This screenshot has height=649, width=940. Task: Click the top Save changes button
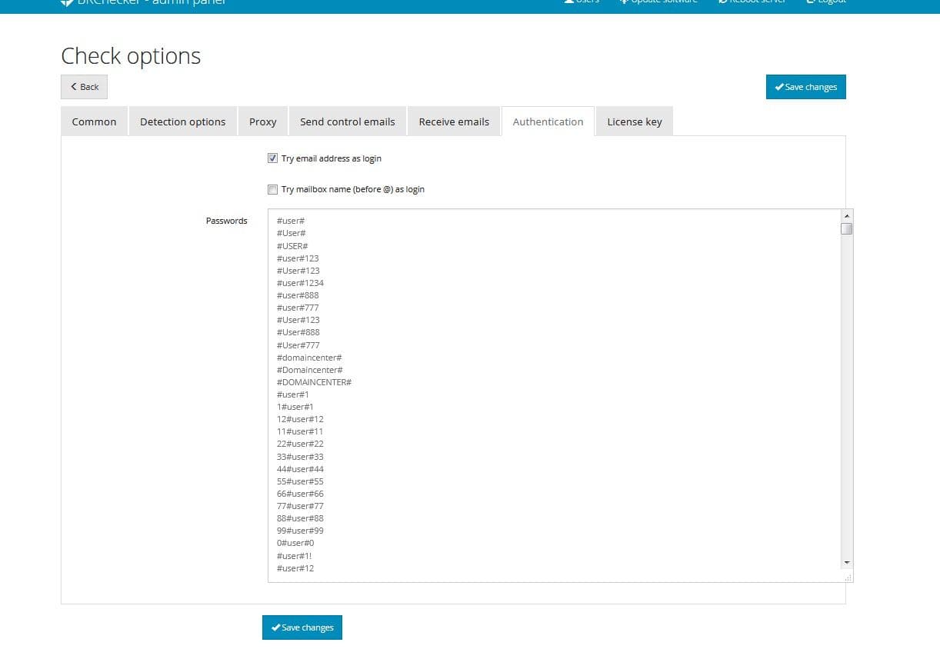tap(805, 87)
